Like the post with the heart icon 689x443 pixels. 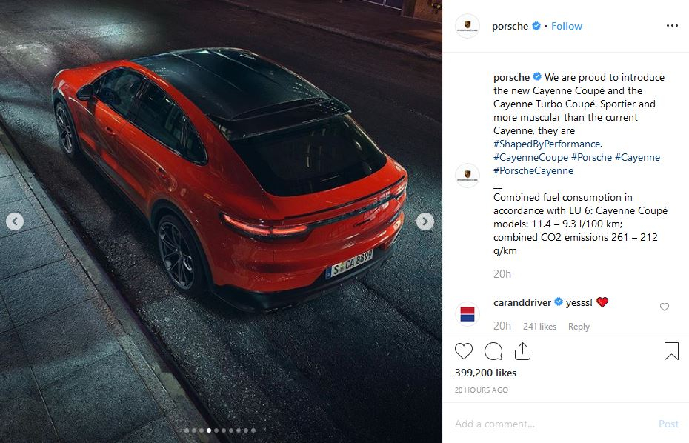[x=464, y=351]
